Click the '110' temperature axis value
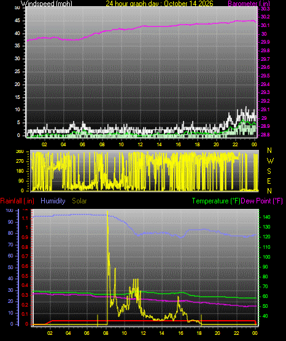 [267, 247]
